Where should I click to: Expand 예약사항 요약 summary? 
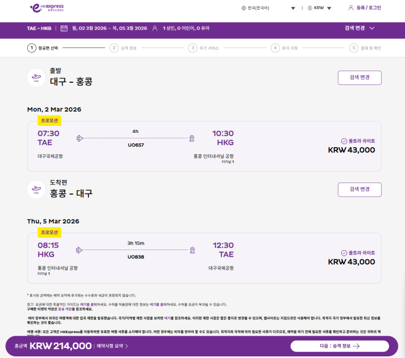(x=112, y=346)
